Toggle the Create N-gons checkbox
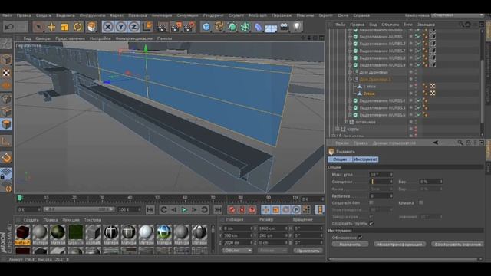Screen dimensions: 491x276 pyautogui.click(x=371, y=202)
